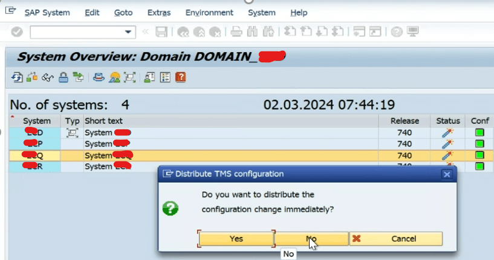
Task: Click the Release column header
Action: [405, 121]
